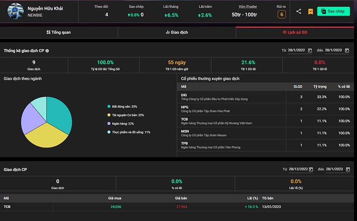Open calendar for statistics end date 28/1/2023
This screenshot has height=221, width=357.
click(346, 50)
